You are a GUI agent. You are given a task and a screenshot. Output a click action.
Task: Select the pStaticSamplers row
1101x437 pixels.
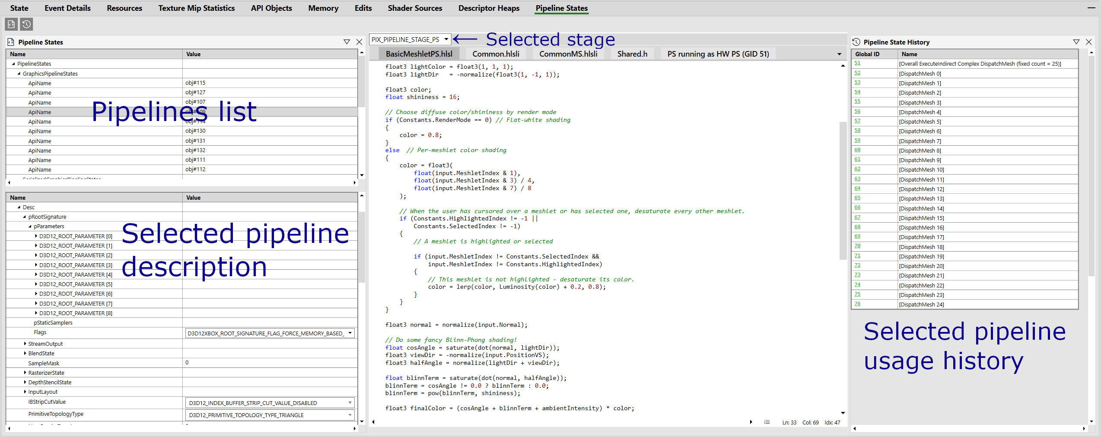[182, 323]
